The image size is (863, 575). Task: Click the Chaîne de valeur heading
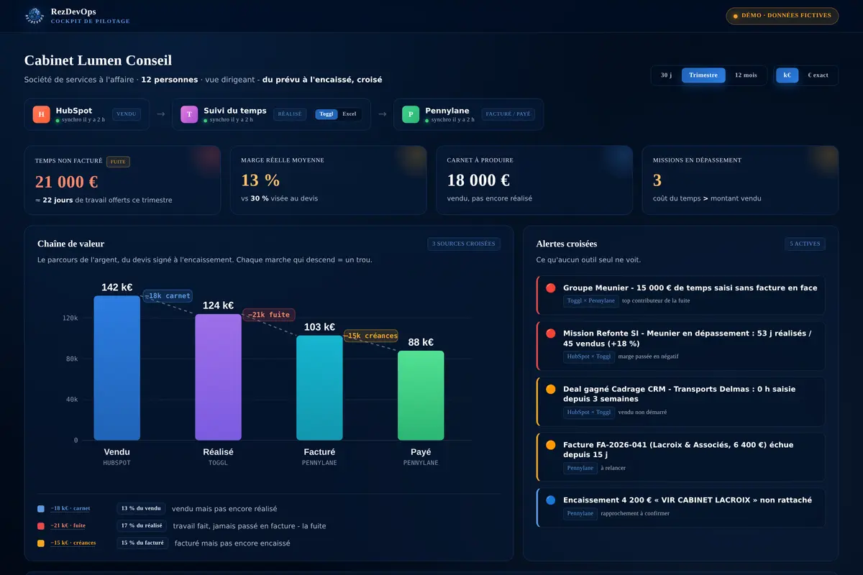click(x=70, y=244)
